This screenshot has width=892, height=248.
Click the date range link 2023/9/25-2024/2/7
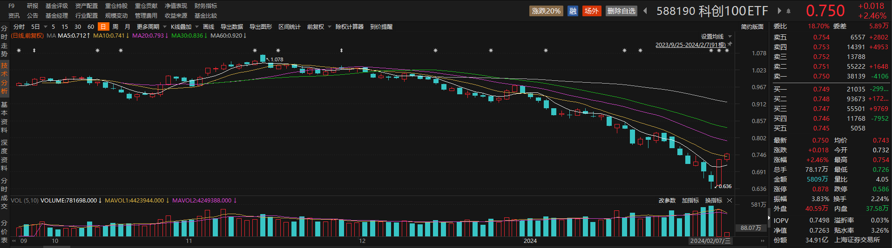click(691, 45)
